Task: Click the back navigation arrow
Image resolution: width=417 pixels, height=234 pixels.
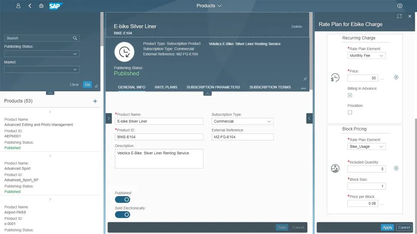Action: 30,6
